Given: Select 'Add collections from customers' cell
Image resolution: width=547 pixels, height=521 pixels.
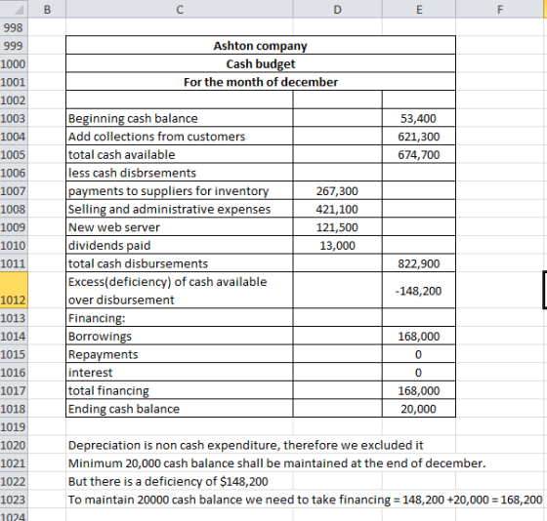Looking at the screenshot, I should pos(180,137).
